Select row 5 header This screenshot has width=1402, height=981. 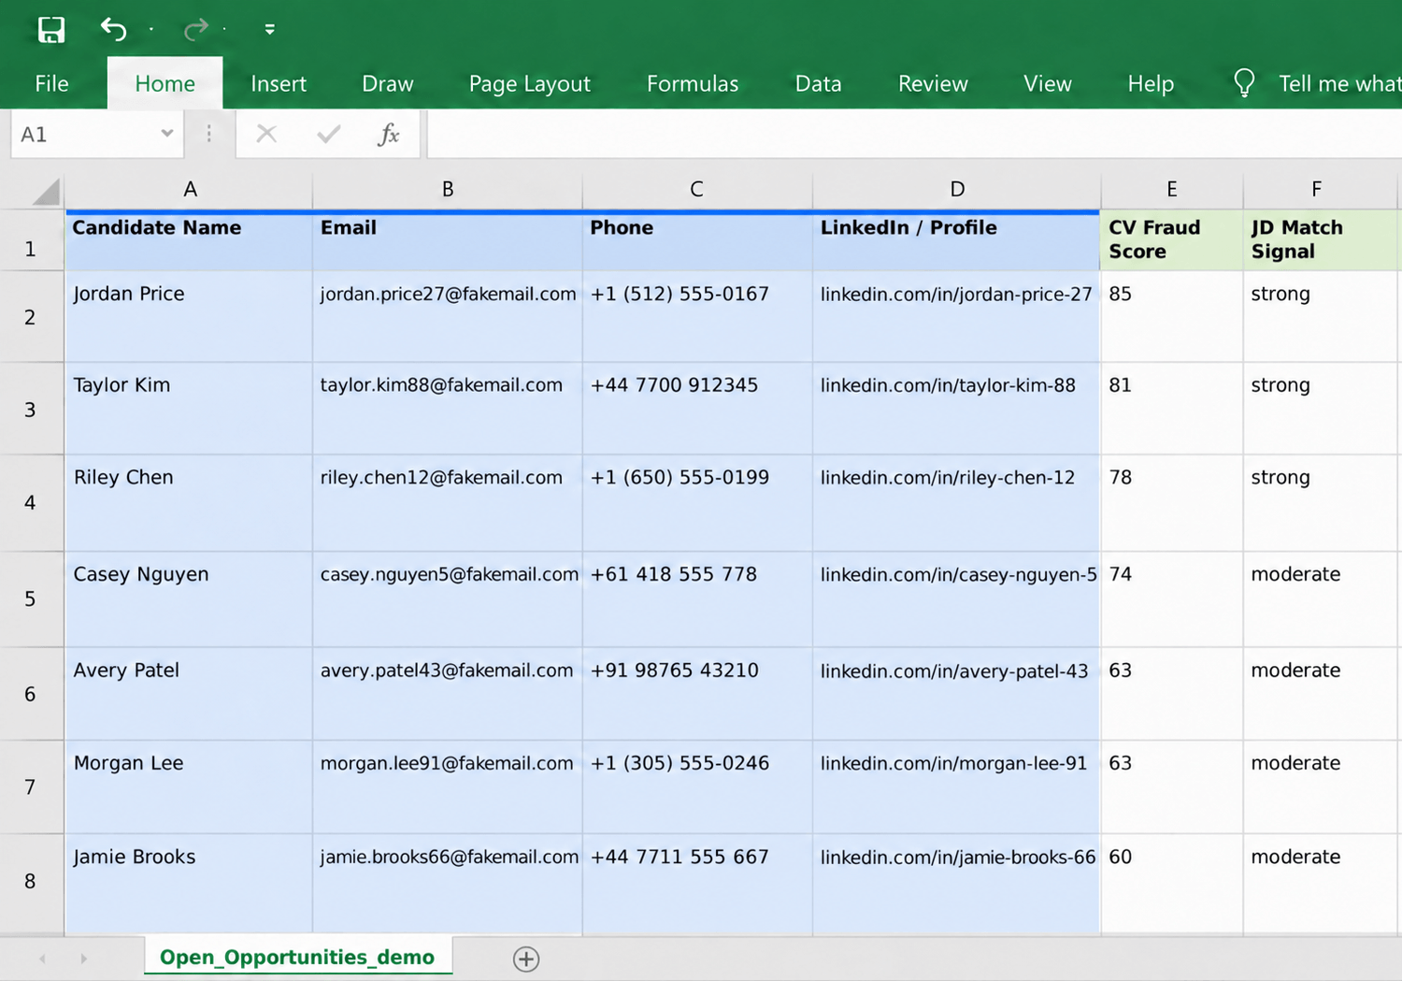pyautogui.click(x=31, y=599)
